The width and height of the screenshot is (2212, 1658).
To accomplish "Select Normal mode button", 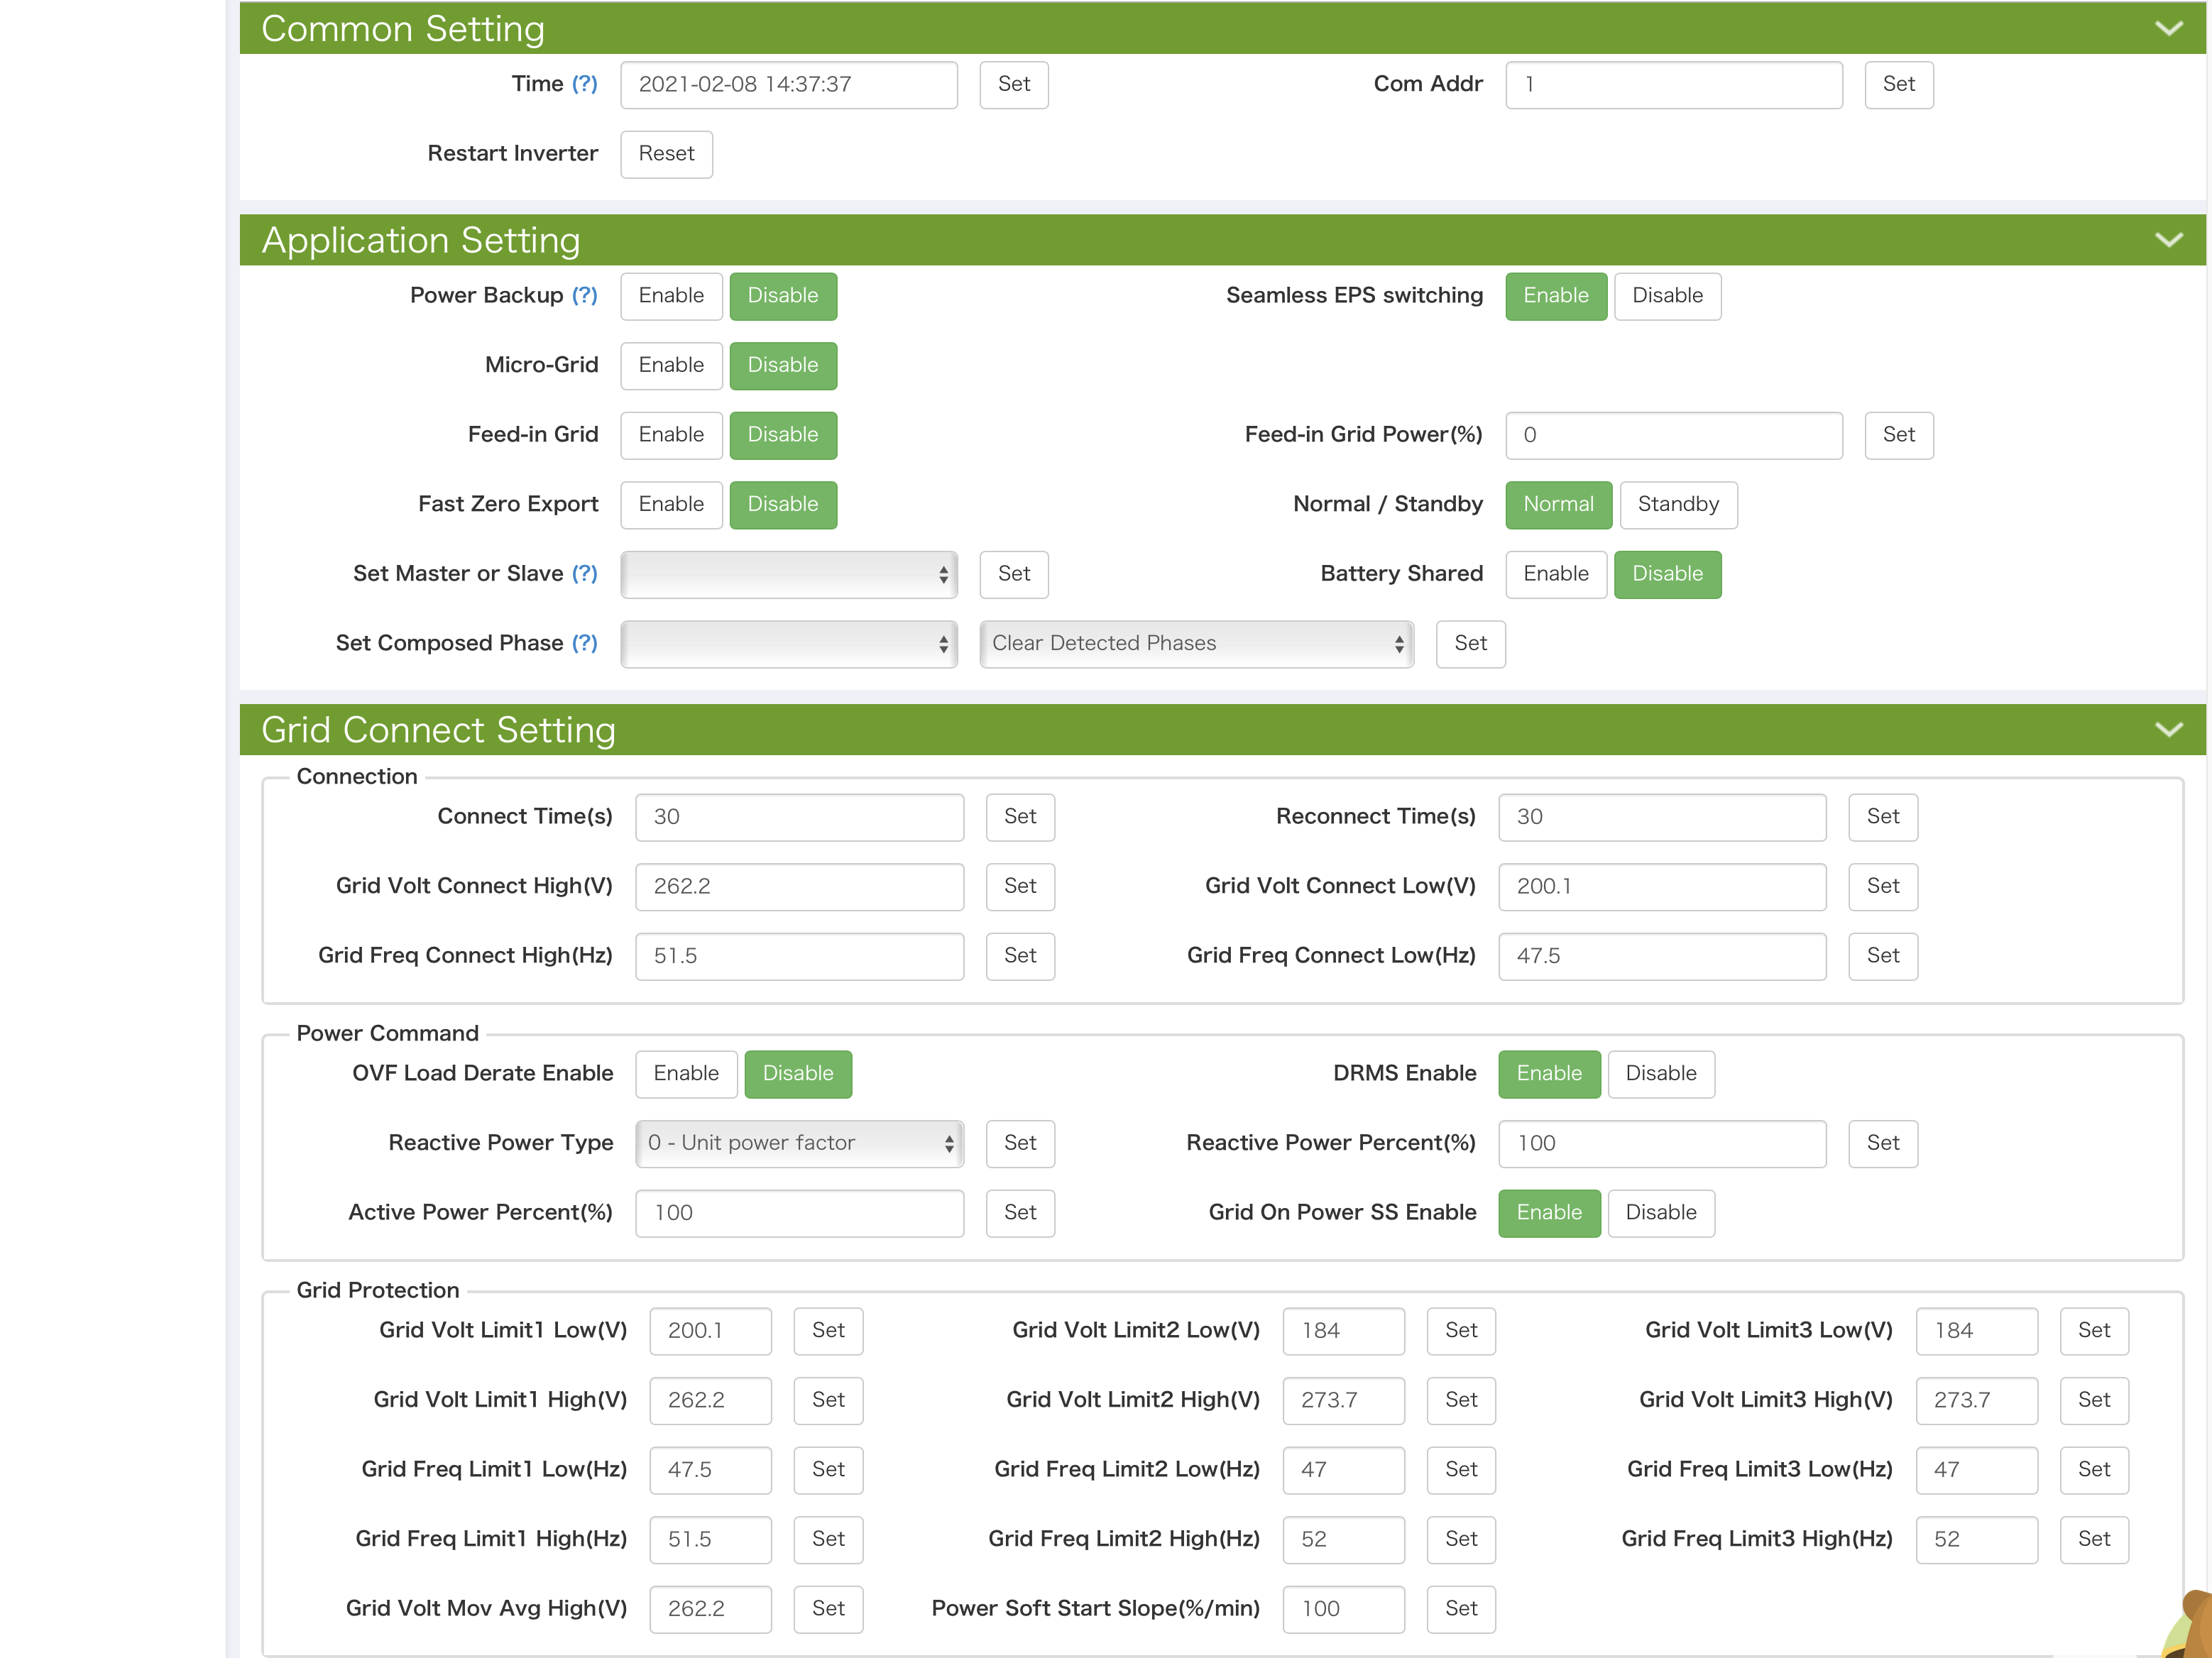I will tap(1558, 505).
